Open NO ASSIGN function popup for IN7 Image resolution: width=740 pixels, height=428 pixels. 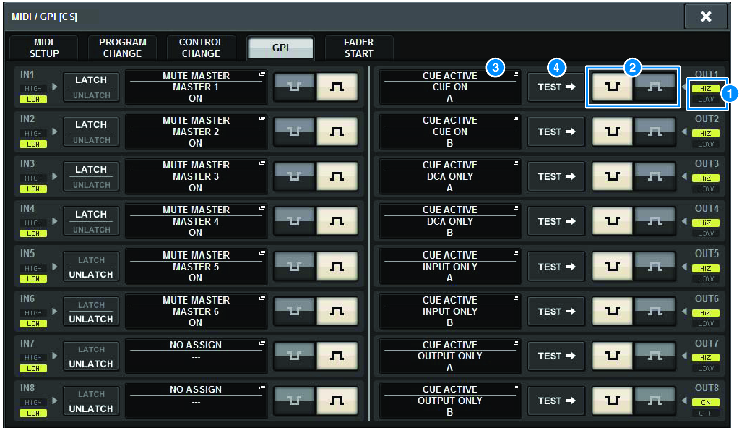196,356
